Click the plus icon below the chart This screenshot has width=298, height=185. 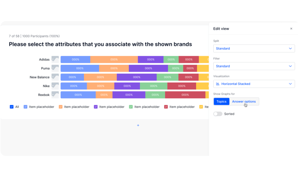[x=138, y=125]
